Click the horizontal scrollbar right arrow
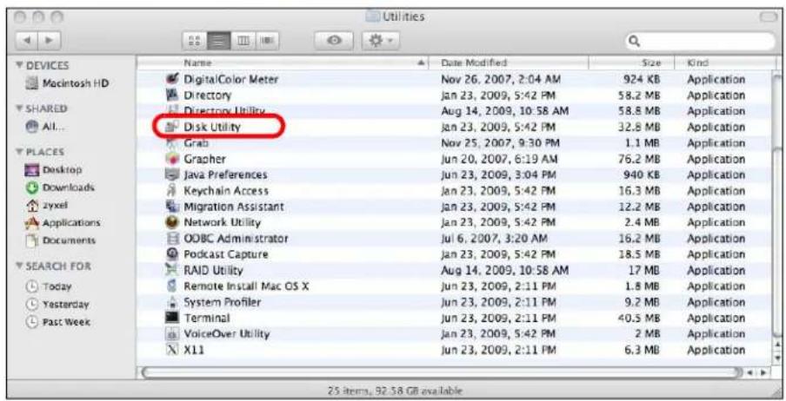 coord(764,373)
